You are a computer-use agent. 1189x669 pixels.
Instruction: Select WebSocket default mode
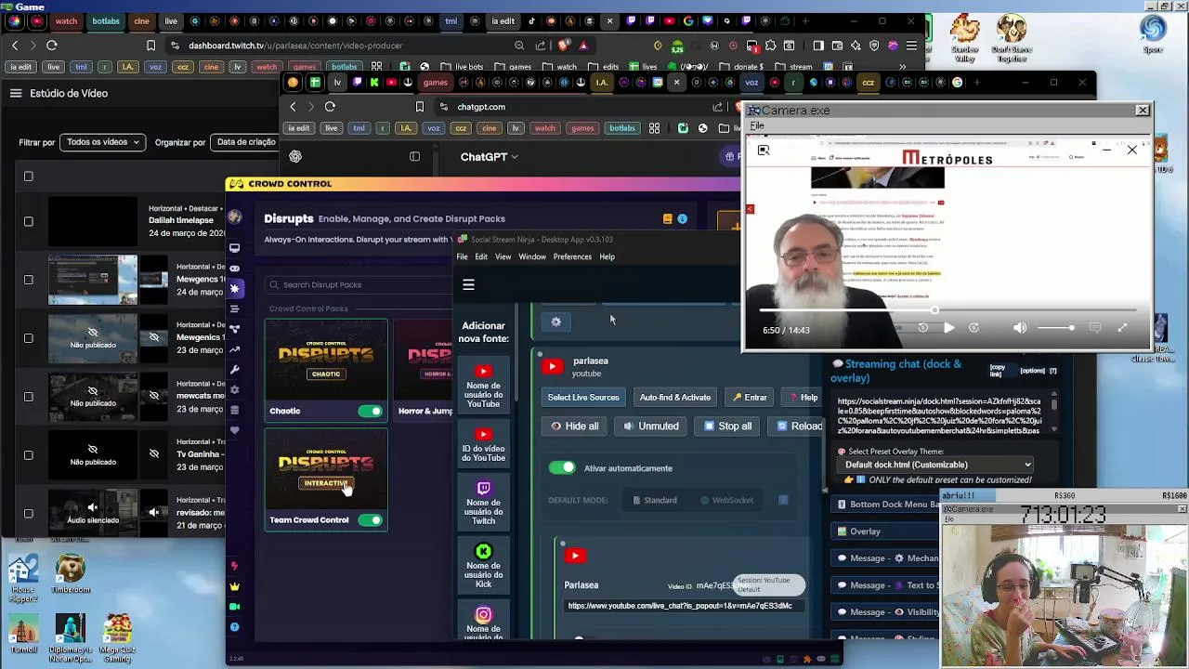pos(727,500)
